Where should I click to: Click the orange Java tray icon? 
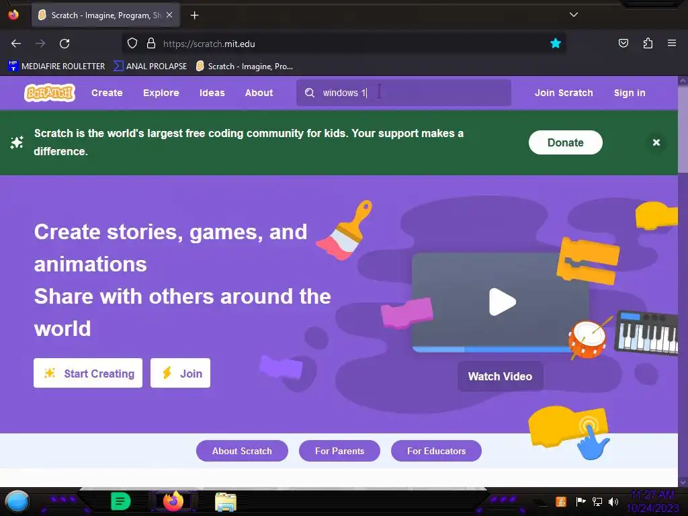click(x=561, y=501)
